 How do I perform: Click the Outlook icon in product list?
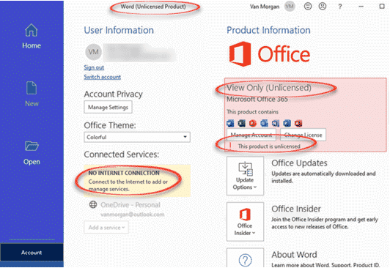[x=264, y=123]
